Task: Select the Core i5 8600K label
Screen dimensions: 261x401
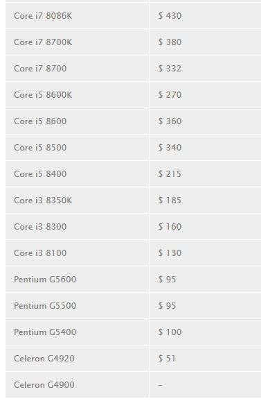Action: pos(43,94)
